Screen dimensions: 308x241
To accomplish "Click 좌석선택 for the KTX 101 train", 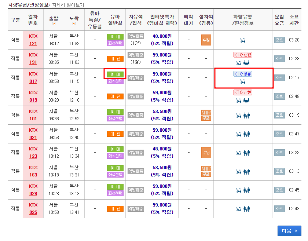I will coord(115,119).
